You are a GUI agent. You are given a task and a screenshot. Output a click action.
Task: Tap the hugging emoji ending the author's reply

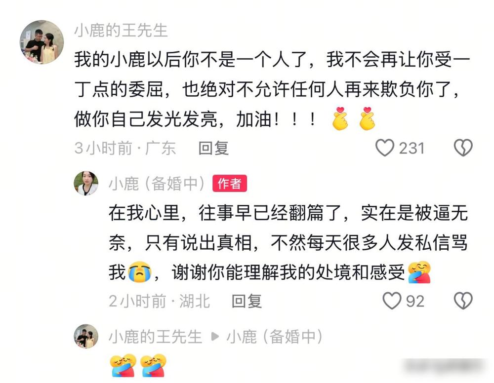[x=419, y=272]
